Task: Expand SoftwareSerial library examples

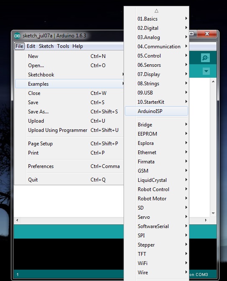Action: click(x=156, y=226)
